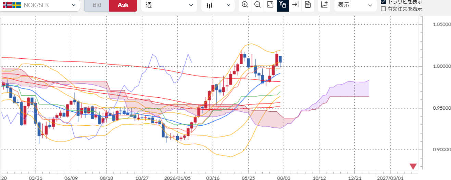This screenshot has height=180, width=451.
Task: Open the 週 timeframe dropdown
Action: 169,5
